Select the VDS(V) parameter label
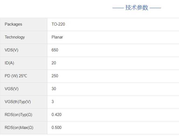The image size is (179, 137). (12, 50)
